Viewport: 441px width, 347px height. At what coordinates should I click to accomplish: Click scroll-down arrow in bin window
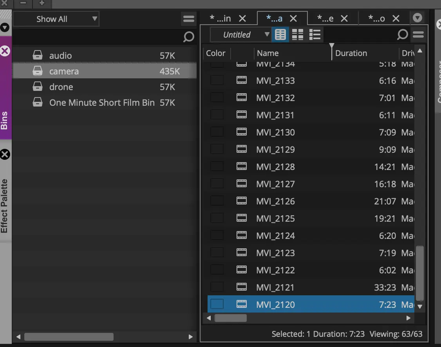click(x=420, y=307)
